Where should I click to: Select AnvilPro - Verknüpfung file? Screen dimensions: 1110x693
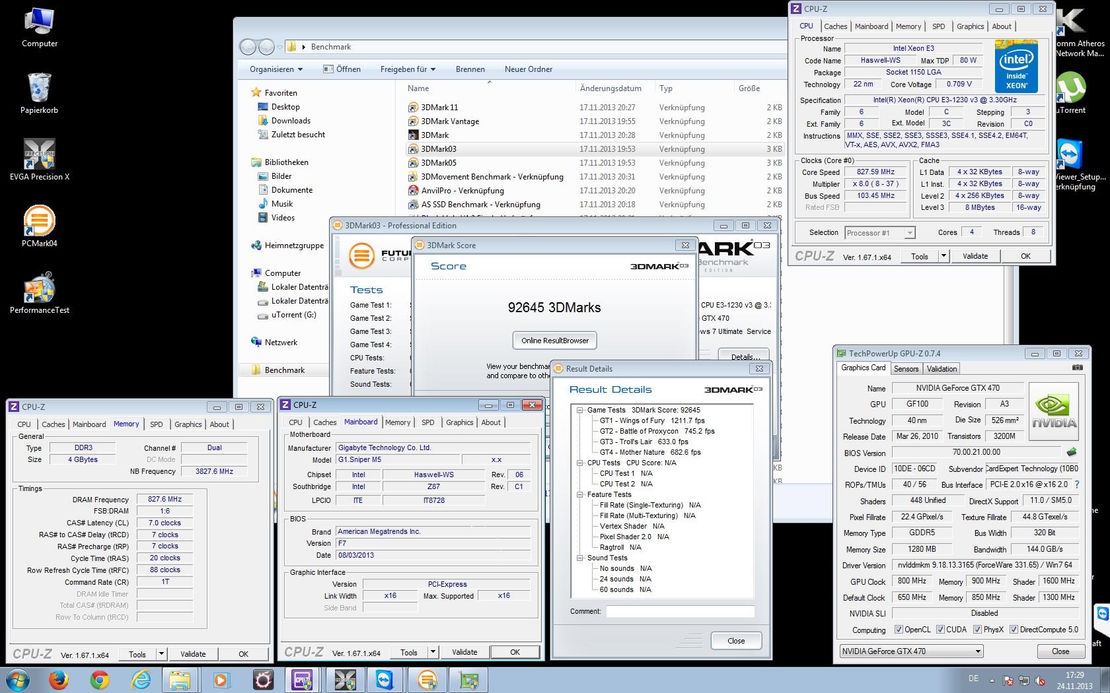click(x=462, y=191)
